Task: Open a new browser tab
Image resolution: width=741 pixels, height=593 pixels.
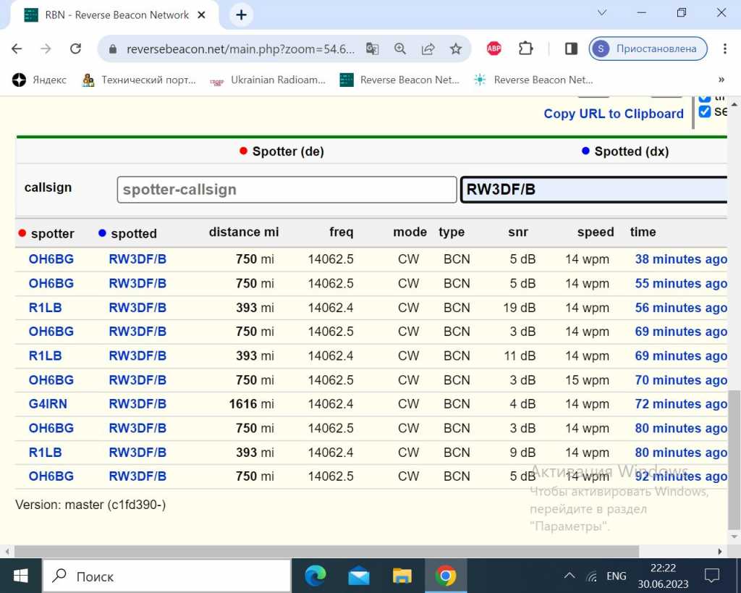Action: coord(241,15)
